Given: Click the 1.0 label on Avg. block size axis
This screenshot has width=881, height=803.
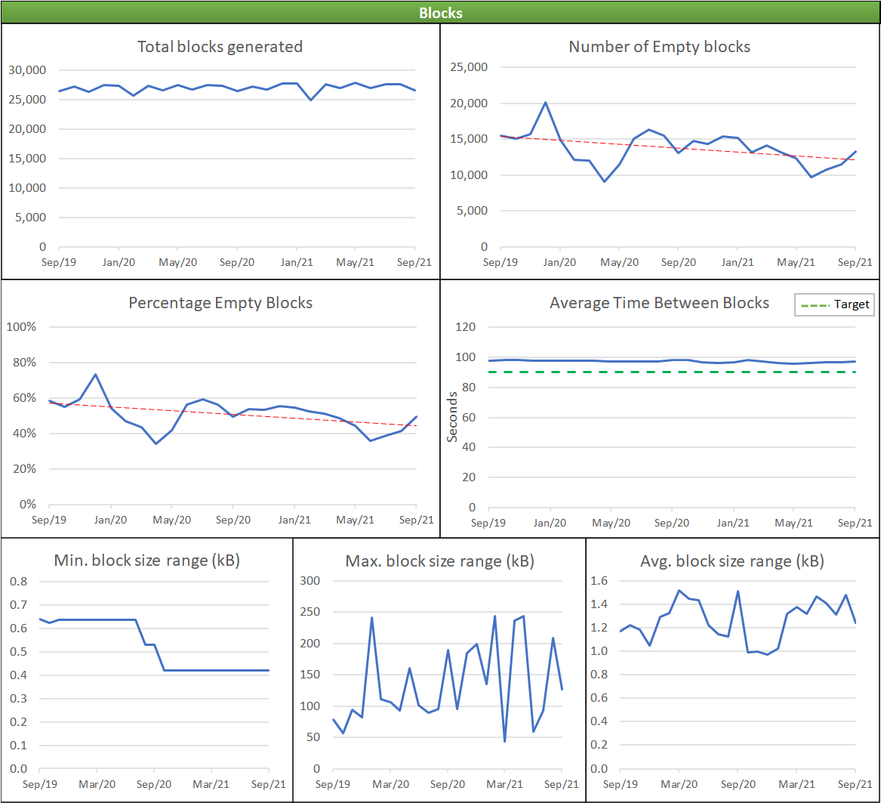Looking at the screenshot, I should pos(599,650).
